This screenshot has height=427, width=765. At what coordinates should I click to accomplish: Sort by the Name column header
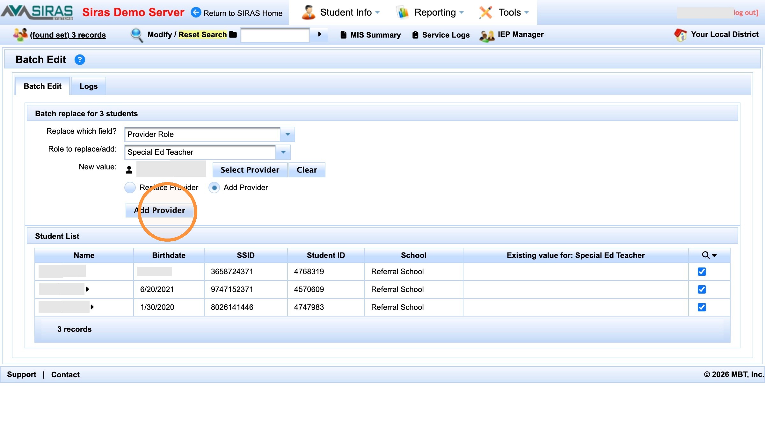click(x=84, y=255)
